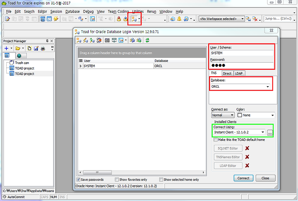
Task: Open the Session menu
Action: [56, 12]
